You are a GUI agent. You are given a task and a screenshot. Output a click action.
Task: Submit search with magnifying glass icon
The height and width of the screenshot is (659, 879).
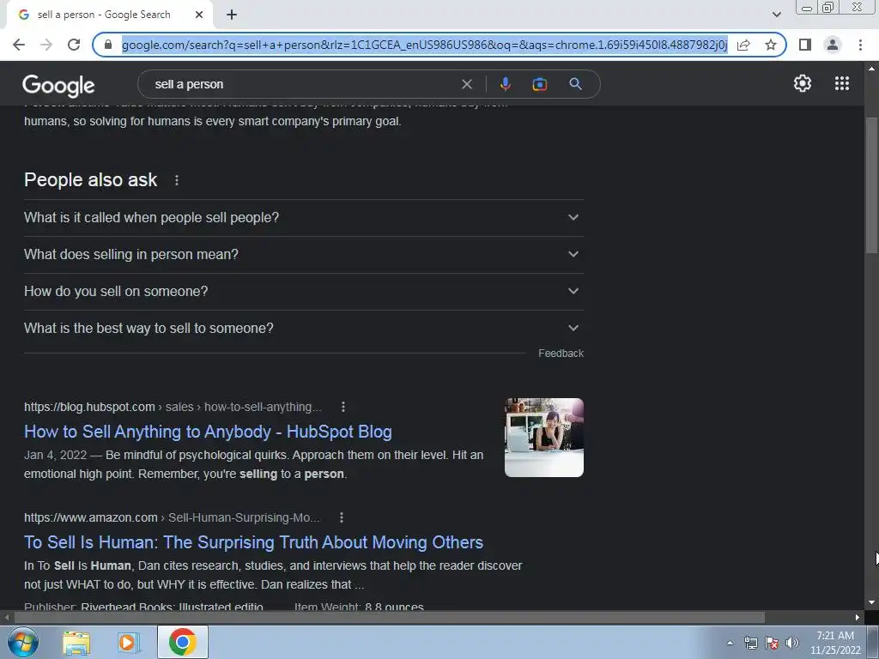pyautogui.click(x=575, y=84)
